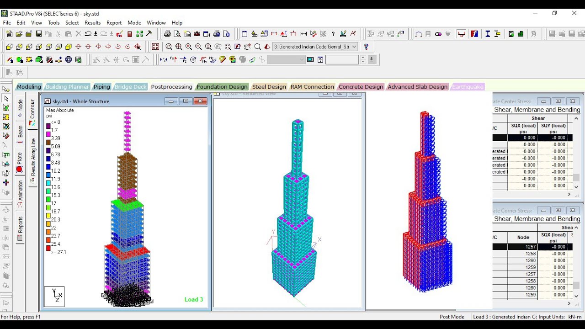The width and height of the screenshot is (585, 329).
Task: Open the disabled gray combo box in results toolbar
Action: [286, 59]
